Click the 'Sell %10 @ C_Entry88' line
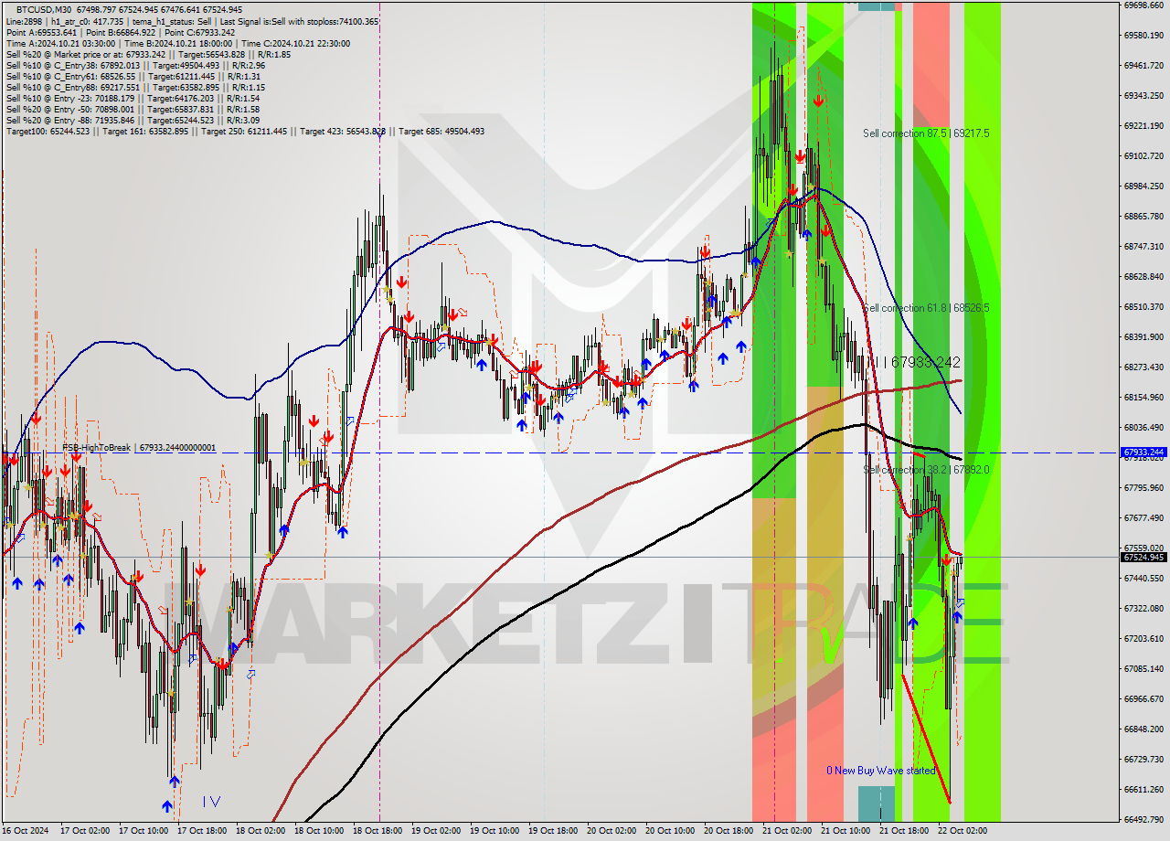The height and width of the screenshot is (841, 1170). point(135,87)
